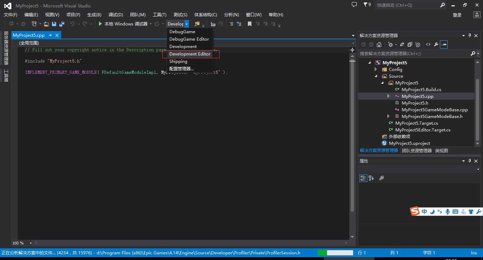Click Show All Files icon
Screen dimensions: 483x260
pos(418,45)
